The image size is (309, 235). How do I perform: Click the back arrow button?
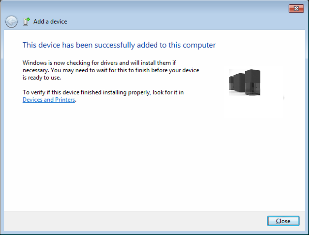(x=11, y=22)
